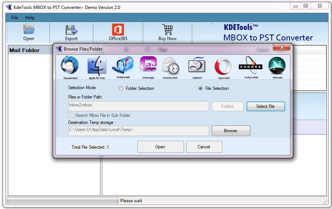Click Browse for destination temp storage
332x209 pixels.
coord(230,131)
